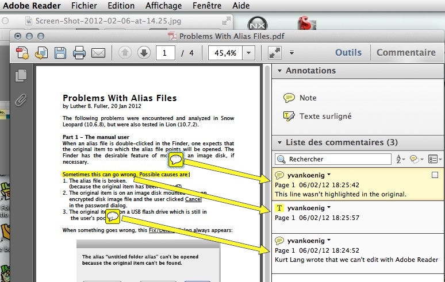Click note icon of Kurt Lang comment
The width and height of the screenshot is (445, 282).
coord(279,241)
